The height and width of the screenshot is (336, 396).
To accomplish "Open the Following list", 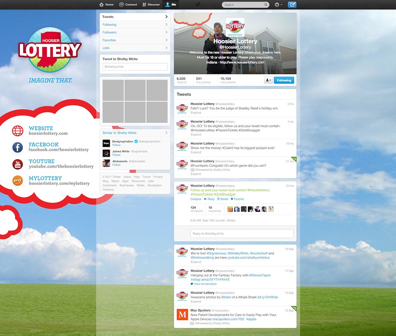I will (x=135, y=24).
